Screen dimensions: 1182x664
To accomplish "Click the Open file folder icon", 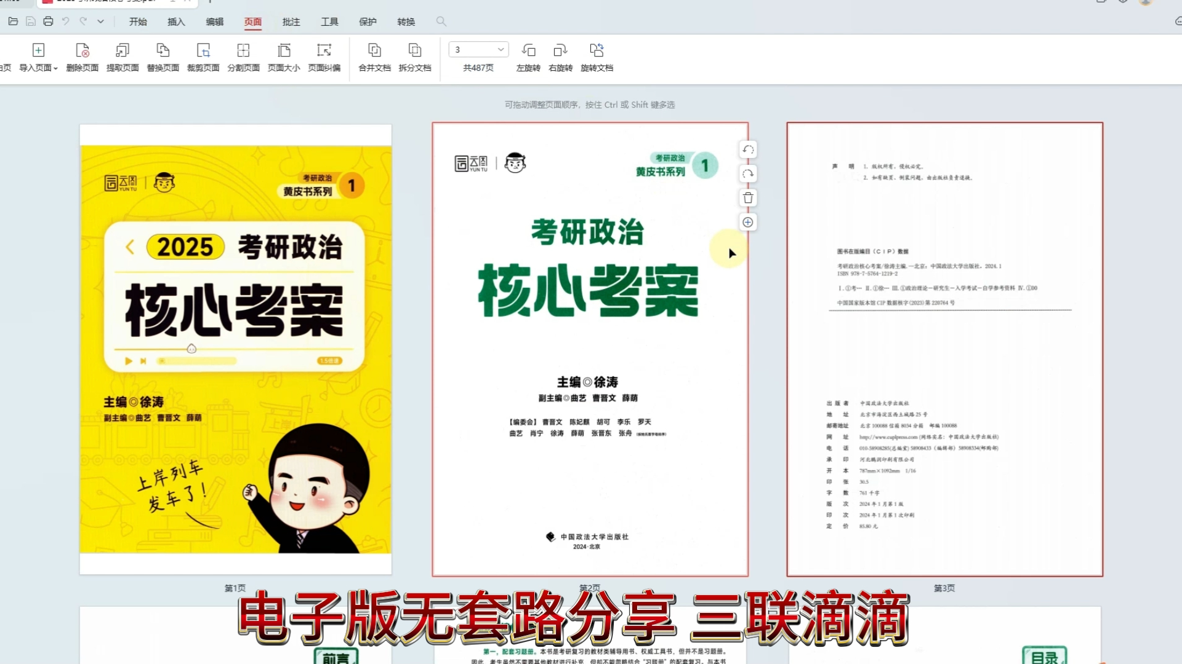I will coord(13,22).
